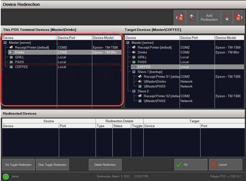
Task: Click Device Model column header in left panel
Action: [x=107, y=38]
